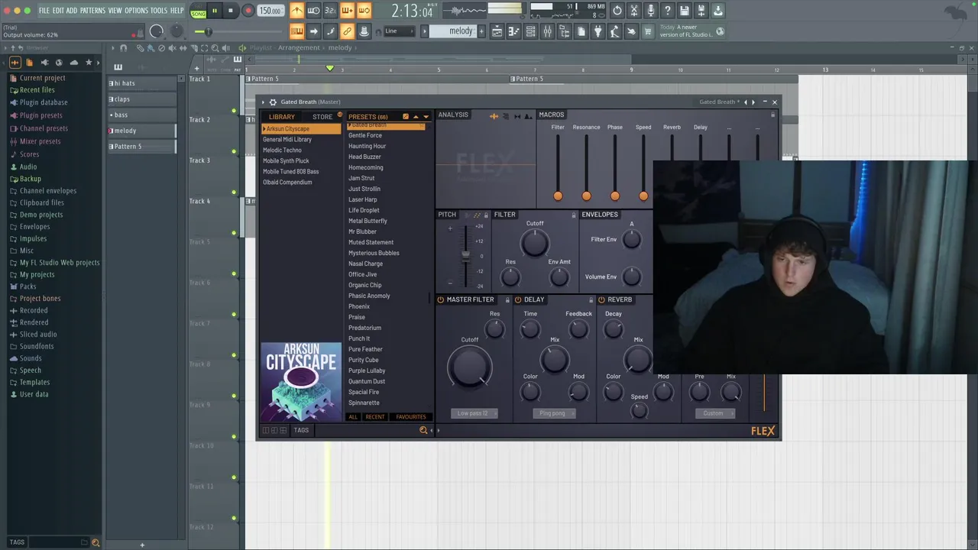Open the TOOLS menu
The width and height of the screenshot is (978, 550).
point(159,11)
